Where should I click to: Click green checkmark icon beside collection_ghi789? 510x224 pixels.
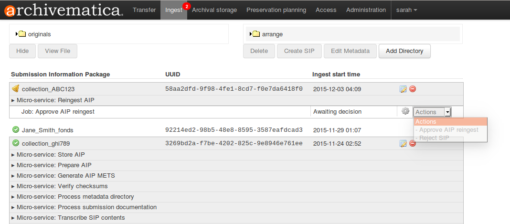pyautogui.click(x=16, y=143)
